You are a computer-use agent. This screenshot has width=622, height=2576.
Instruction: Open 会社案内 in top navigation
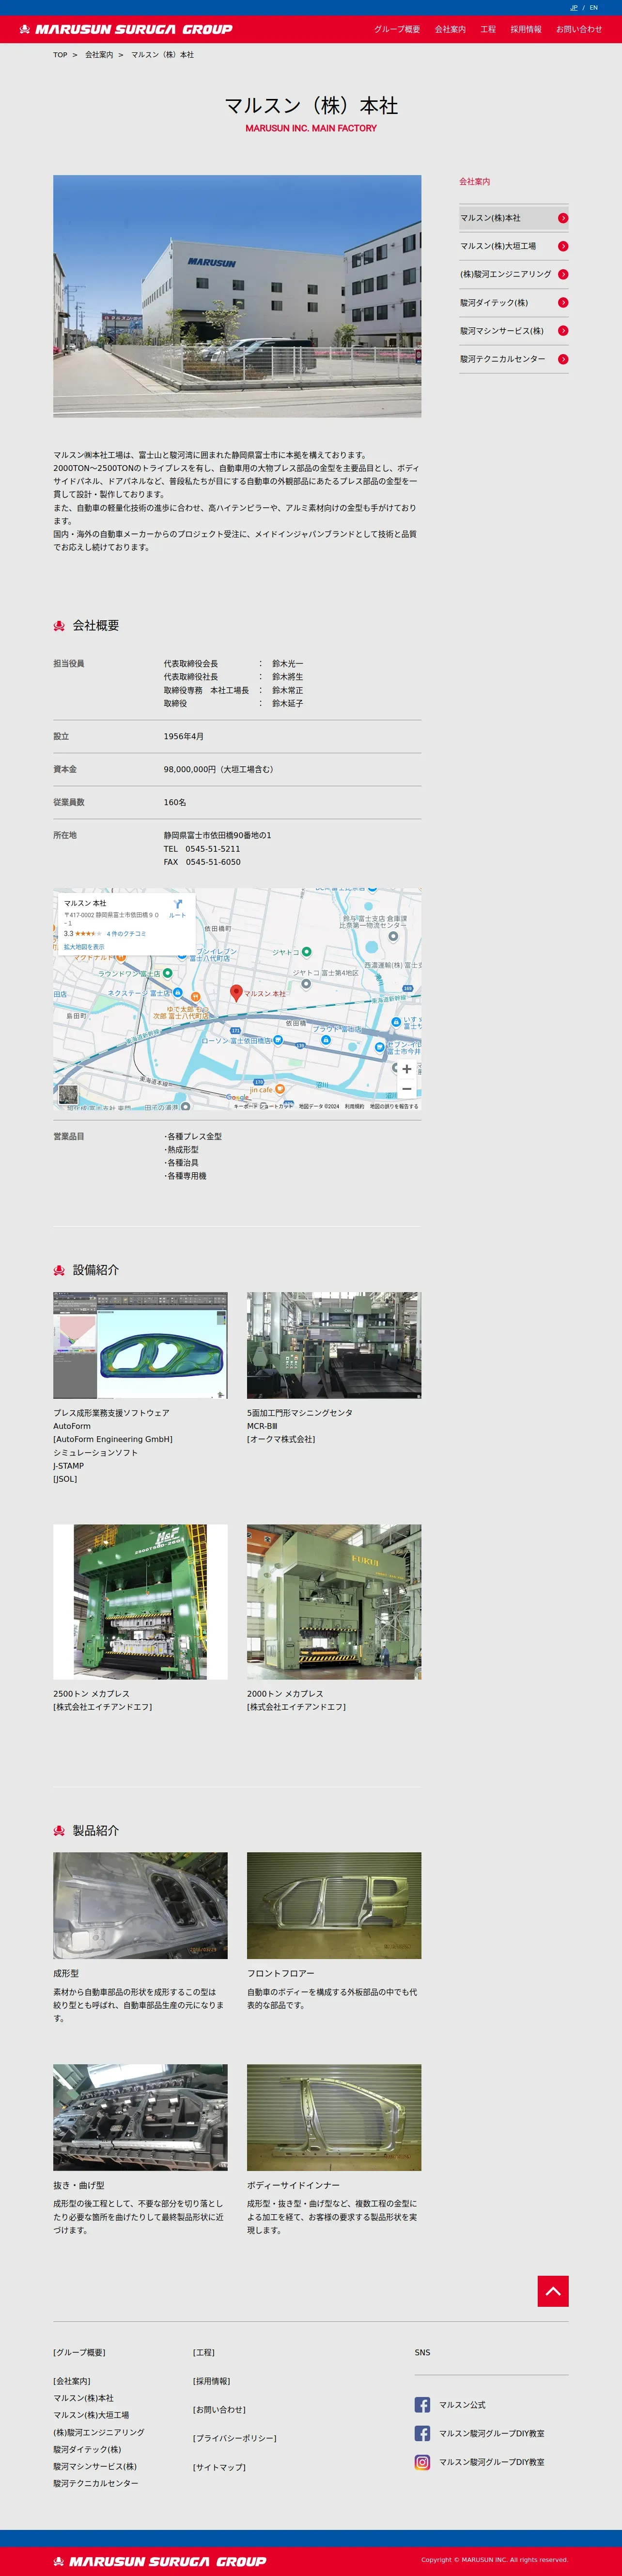click(451, 29)
